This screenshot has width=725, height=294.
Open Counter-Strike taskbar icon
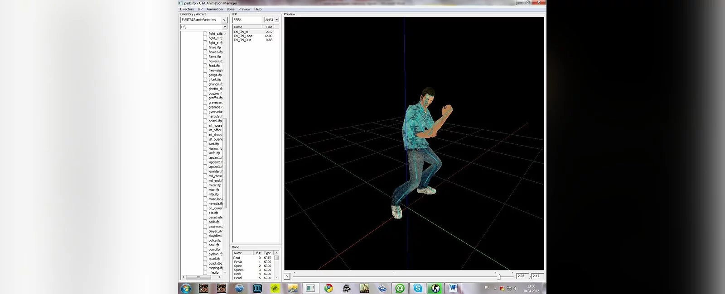tap(435, 288)
